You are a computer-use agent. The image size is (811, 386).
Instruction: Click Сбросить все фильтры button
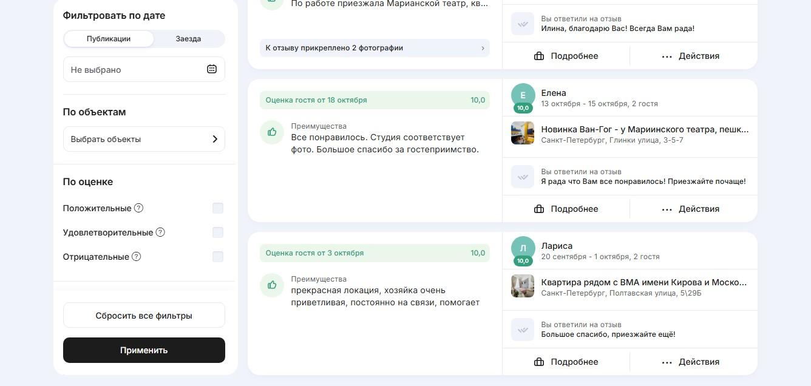point(144,316)
